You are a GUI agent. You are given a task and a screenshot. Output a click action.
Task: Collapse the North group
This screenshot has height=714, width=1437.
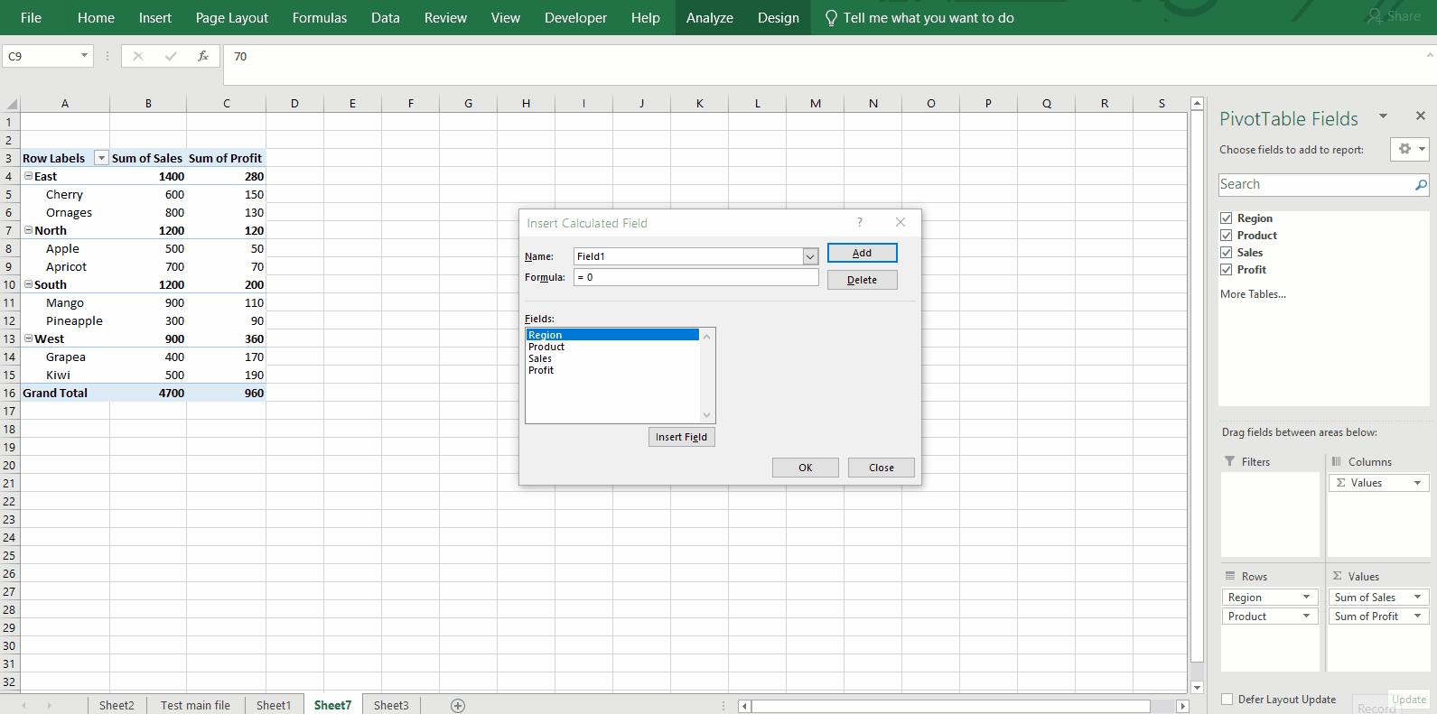tap(28, 230)
